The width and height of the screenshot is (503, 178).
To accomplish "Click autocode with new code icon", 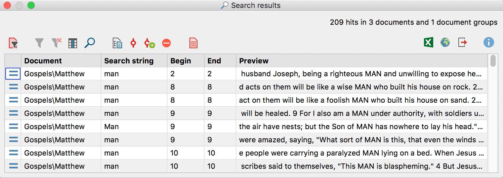I will tap(149, 43).
